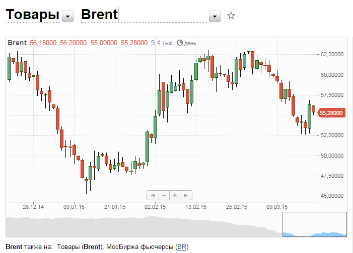Add Brent to favorites with star icon
The width and height of the screenshot is (353, 253).
click(231, 16)
